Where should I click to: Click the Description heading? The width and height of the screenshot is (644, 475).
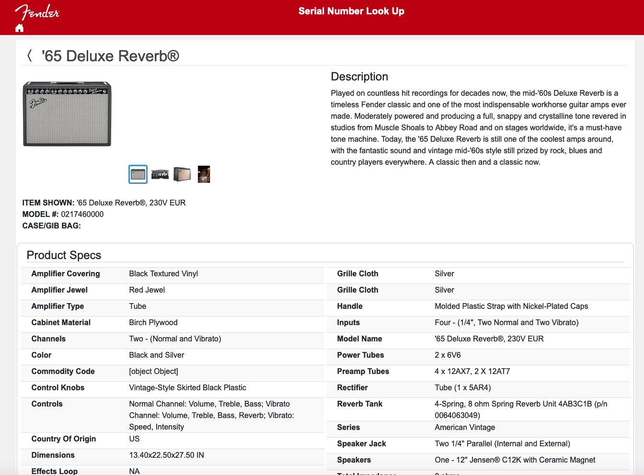pyautogui.click(x=359, y=77)
